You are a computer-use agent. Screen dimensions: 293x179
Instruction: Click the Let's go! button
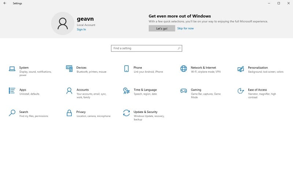click(162, 28)
